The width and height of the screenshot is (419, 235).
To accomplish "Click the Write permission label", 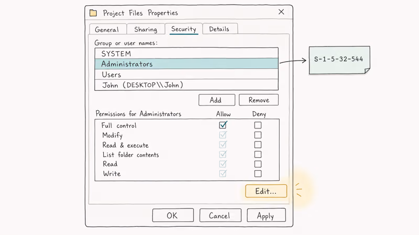I will [x=112, y=174].
